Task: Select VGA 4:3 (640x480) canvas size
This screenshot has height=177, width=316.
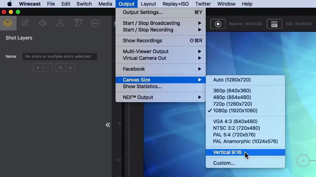Action: point(245,121)
